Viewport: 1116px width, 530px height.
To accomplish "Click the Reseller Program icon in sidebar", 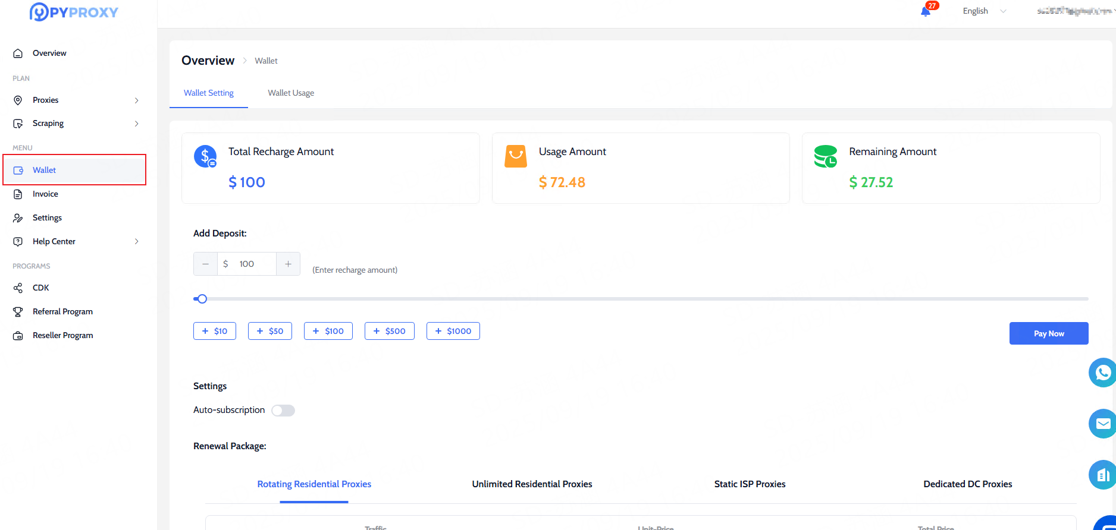I will (x=18, y=336).
